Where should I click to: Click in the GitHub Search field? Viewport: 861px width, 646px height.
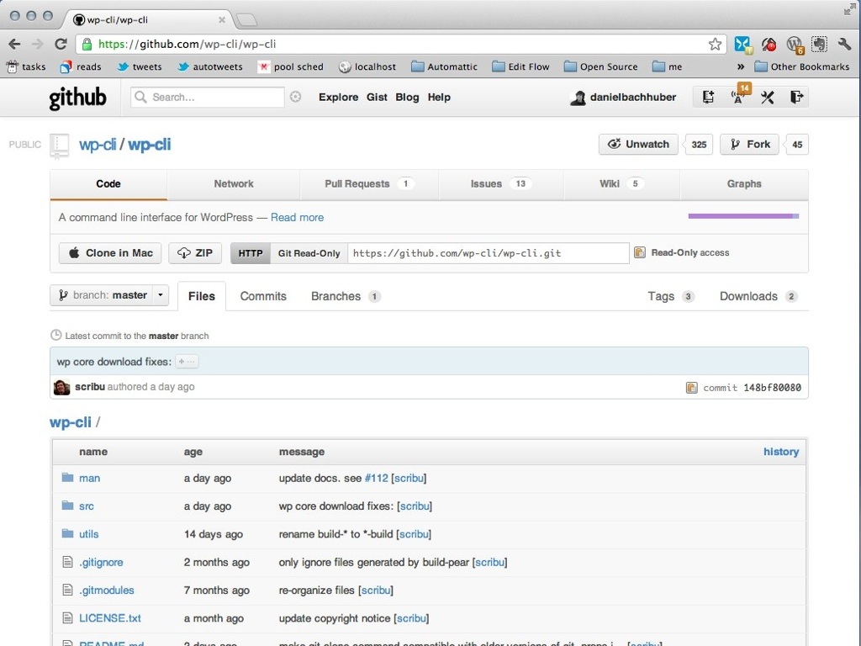[x=208, y=98]
